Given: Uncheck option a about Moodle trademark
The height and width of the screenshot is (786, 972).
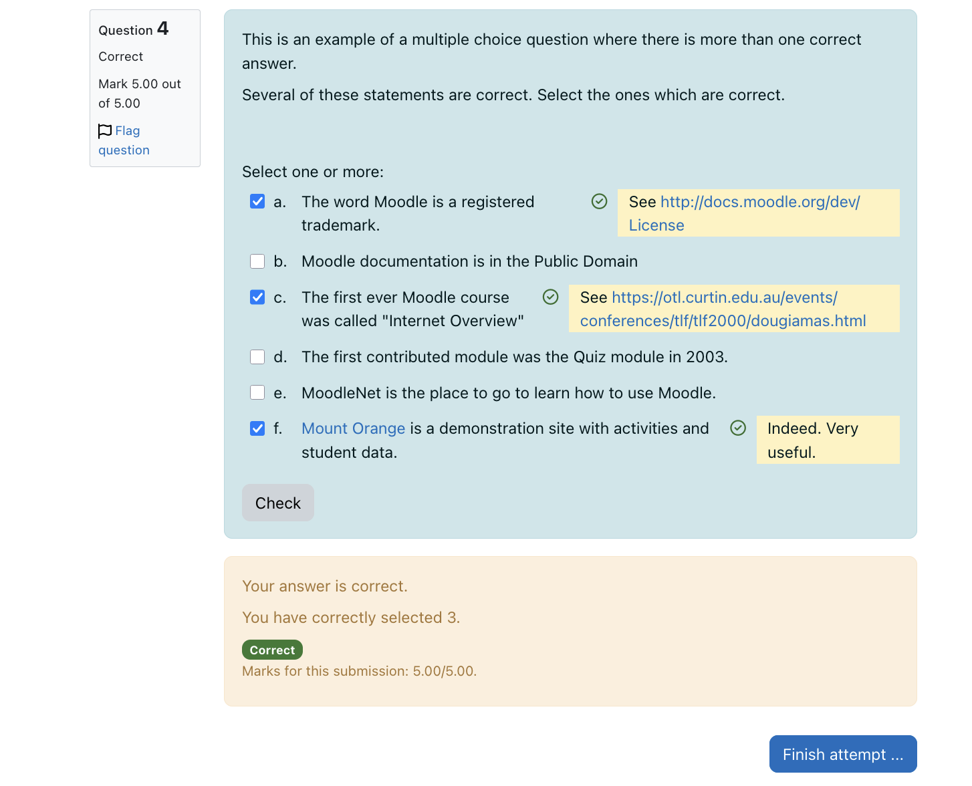Looking at the screenshot, I should 257,201.
